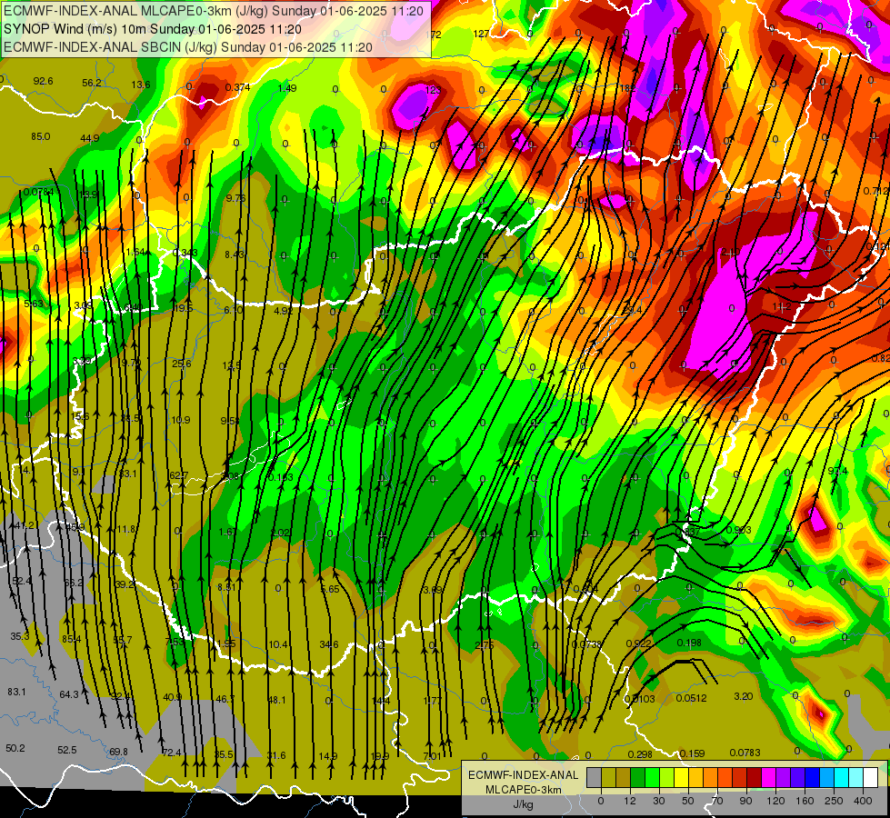Click the MLCAPE0-3km header line
Viewport: 890px width, 818px height.
click(214, 10)
